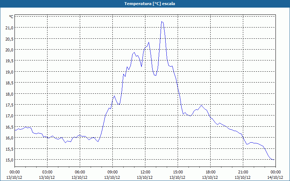The width and height of the screenshot is (290, 181).
Task: Click the 'Temperatura [°C] escala' title bar
Action: tap(145, 4)
